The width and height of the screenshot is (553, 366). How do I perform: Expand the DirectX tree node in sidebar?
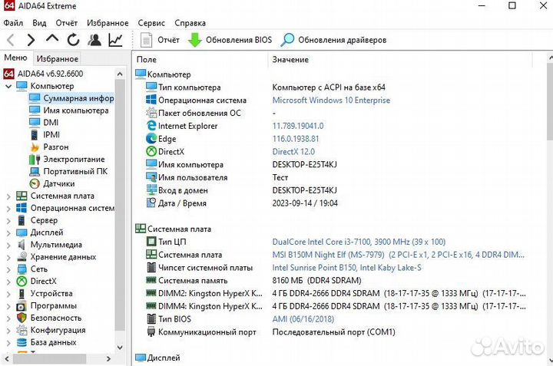[x=8, y=282]
